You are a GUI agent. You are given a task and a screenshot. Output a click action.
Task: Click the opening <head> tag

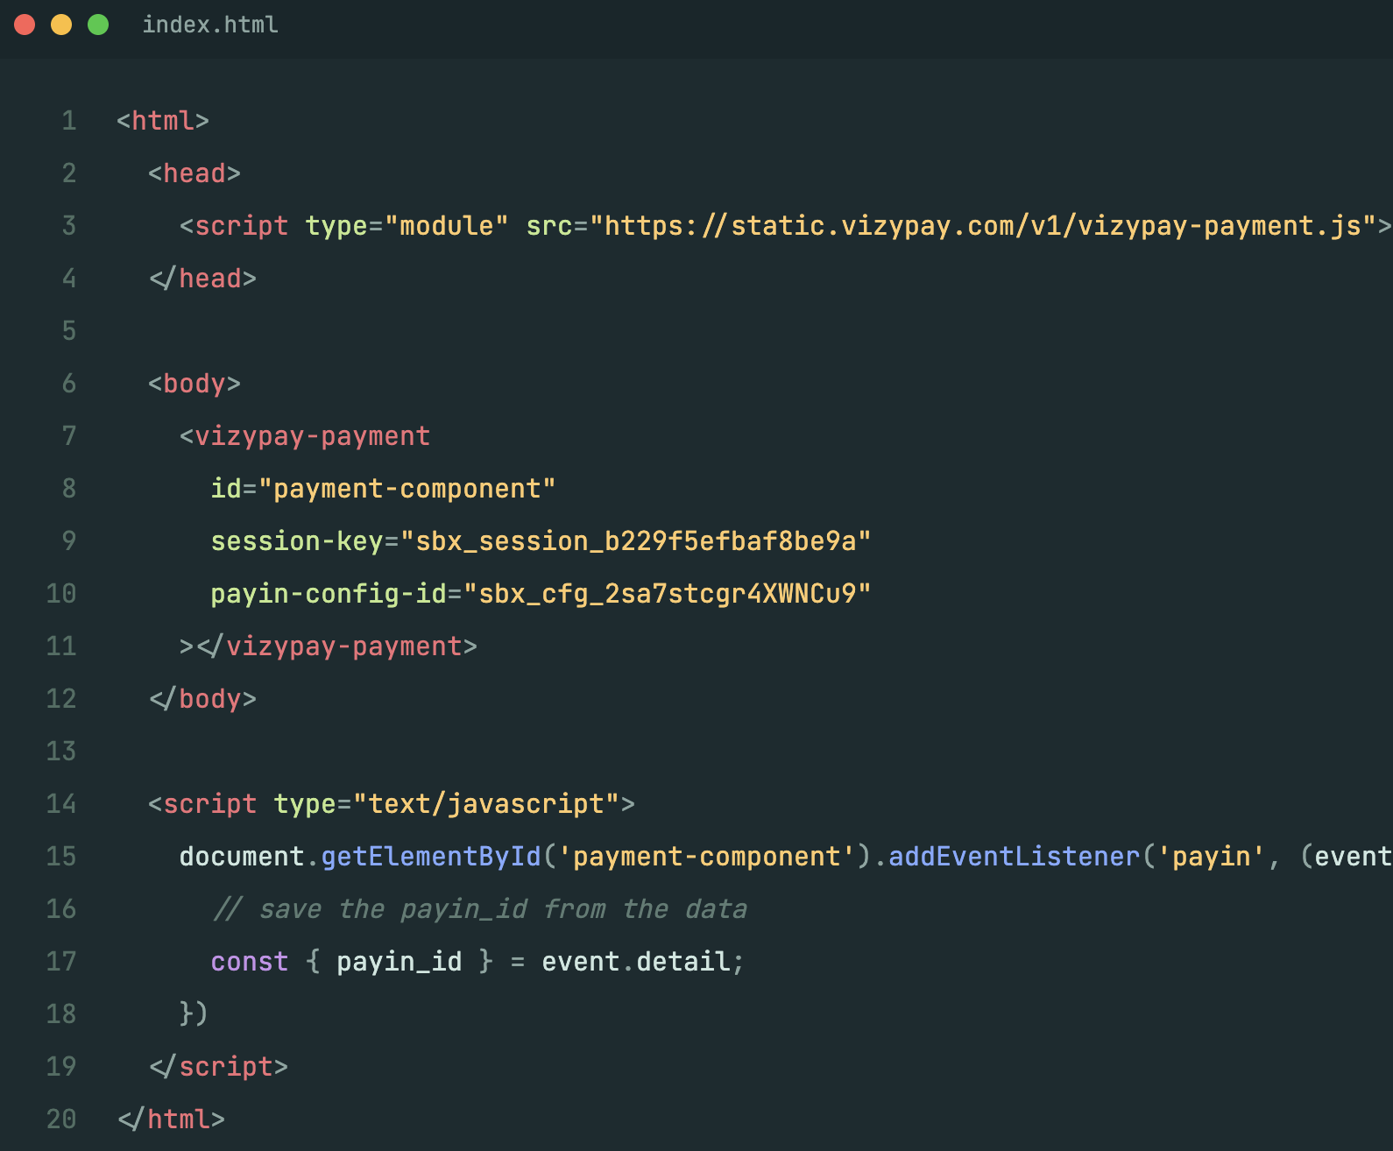pos(194,173)
